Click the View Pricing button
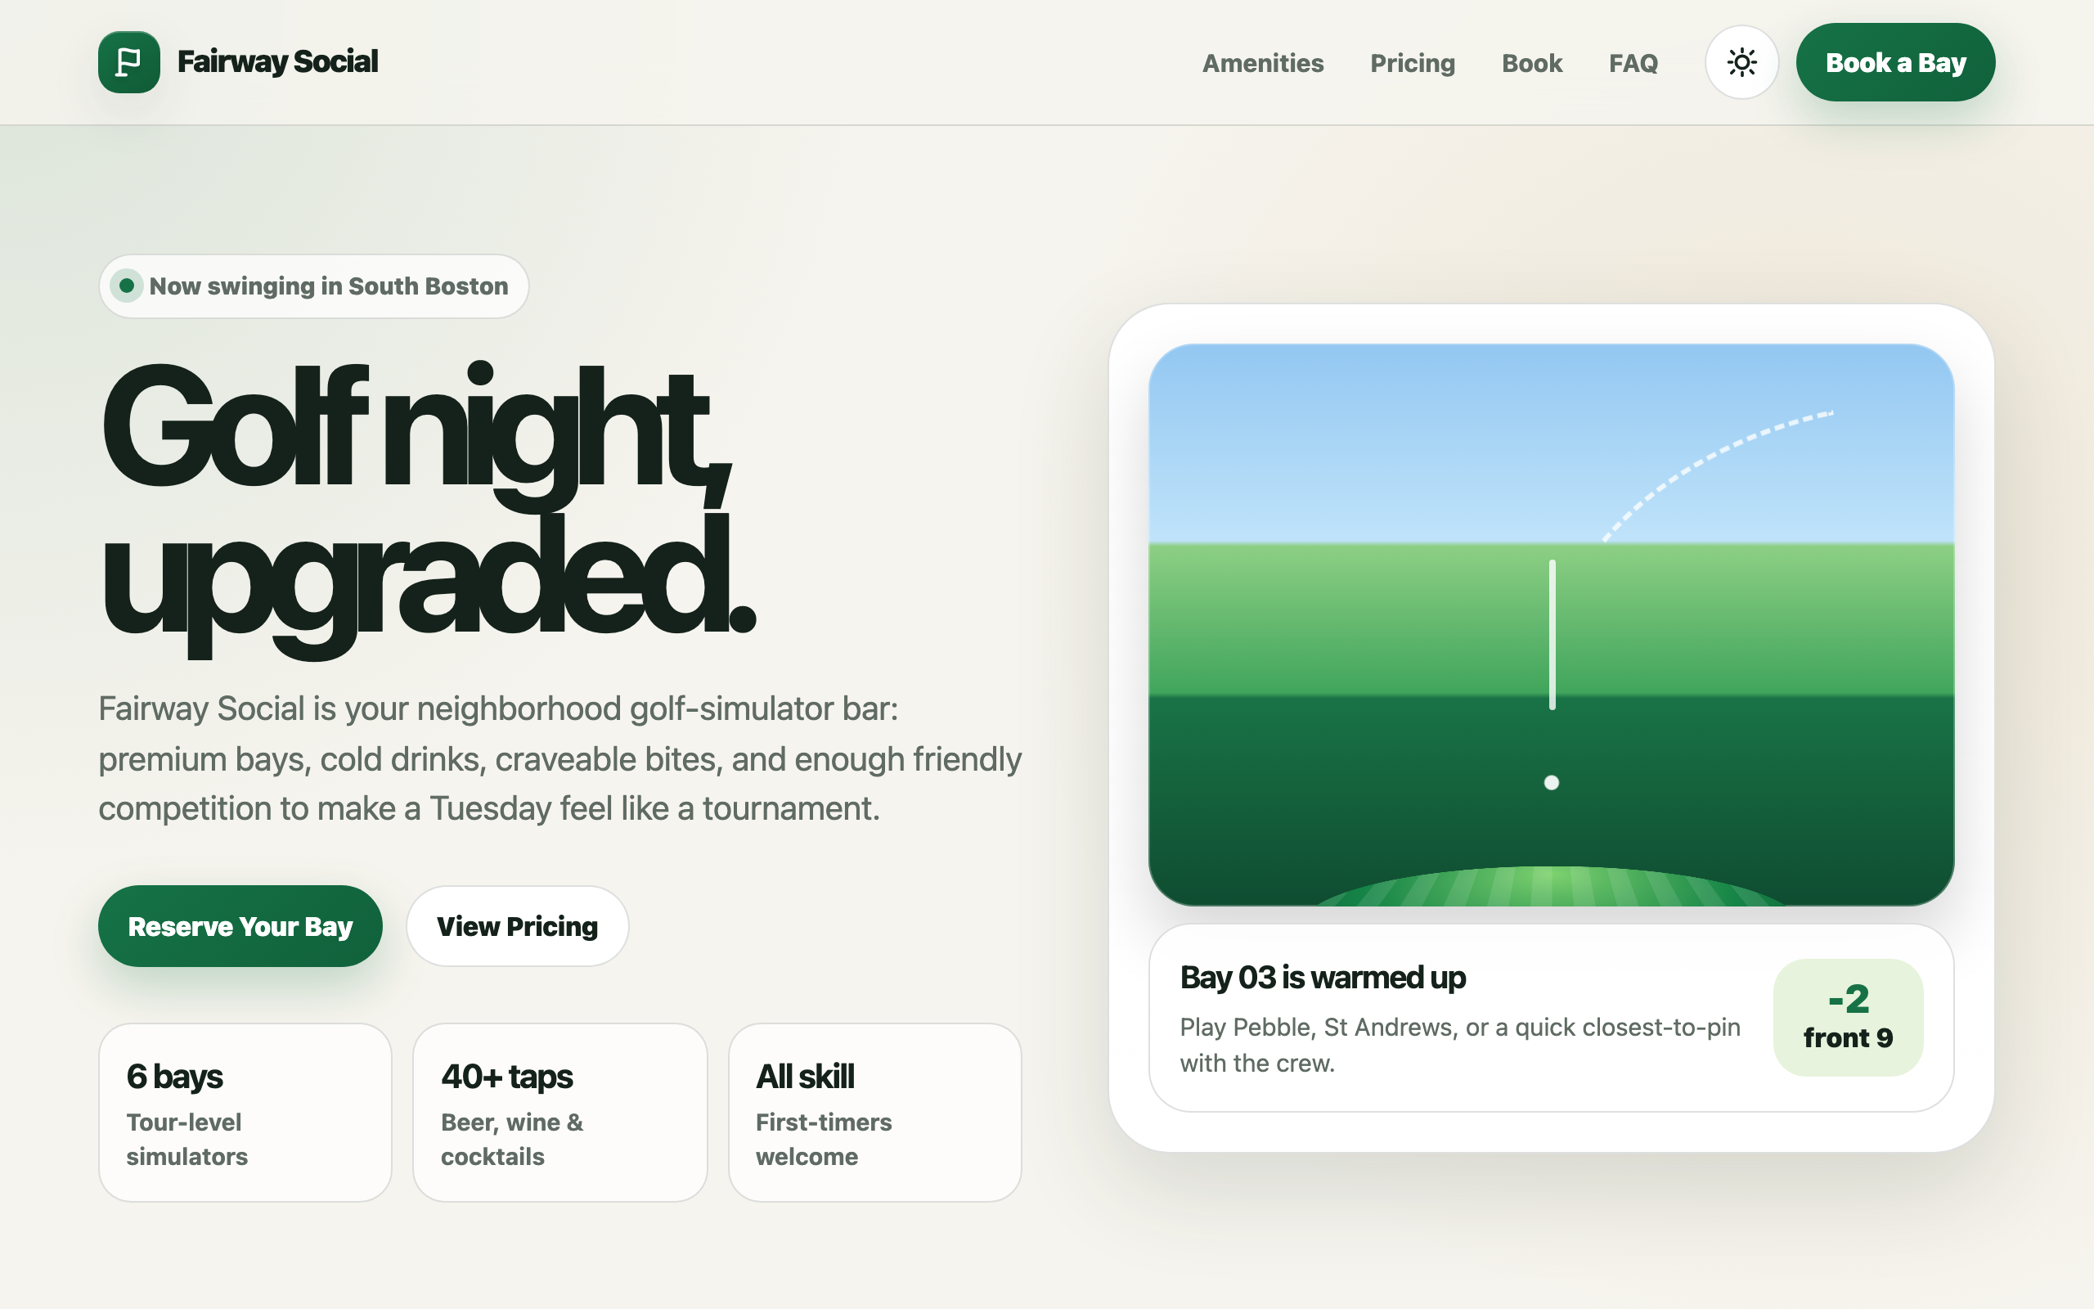This screenshot has width=2094, height=1309. 518,925
